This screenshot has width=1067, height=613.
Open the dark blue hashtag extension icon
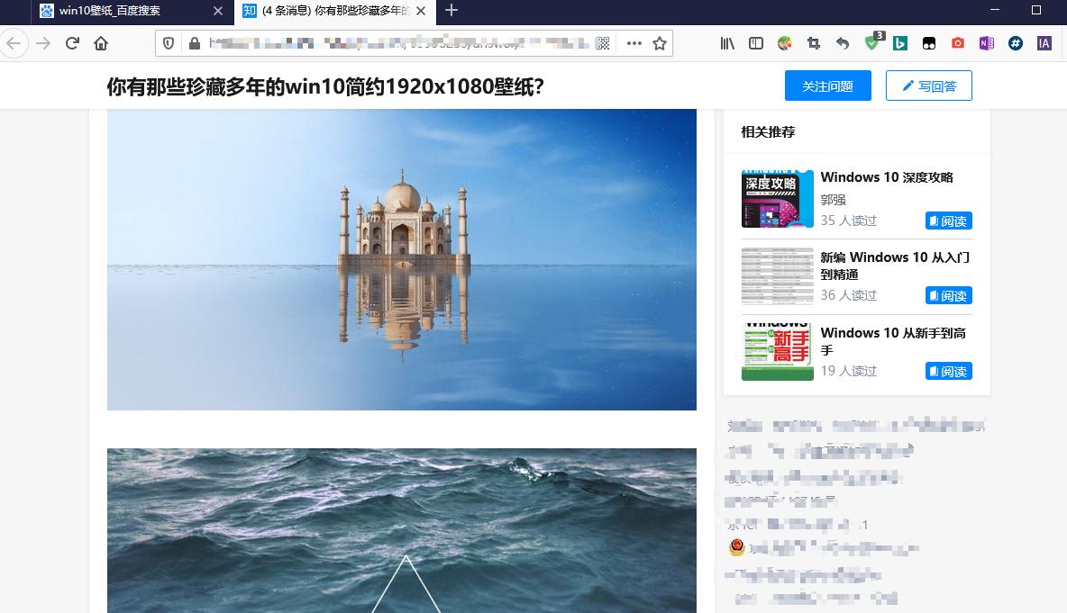[x=1015, y=42]
